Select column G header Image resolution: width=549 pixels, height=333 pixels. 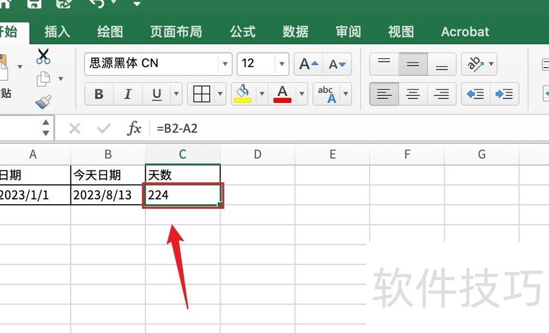coord(482,154)
